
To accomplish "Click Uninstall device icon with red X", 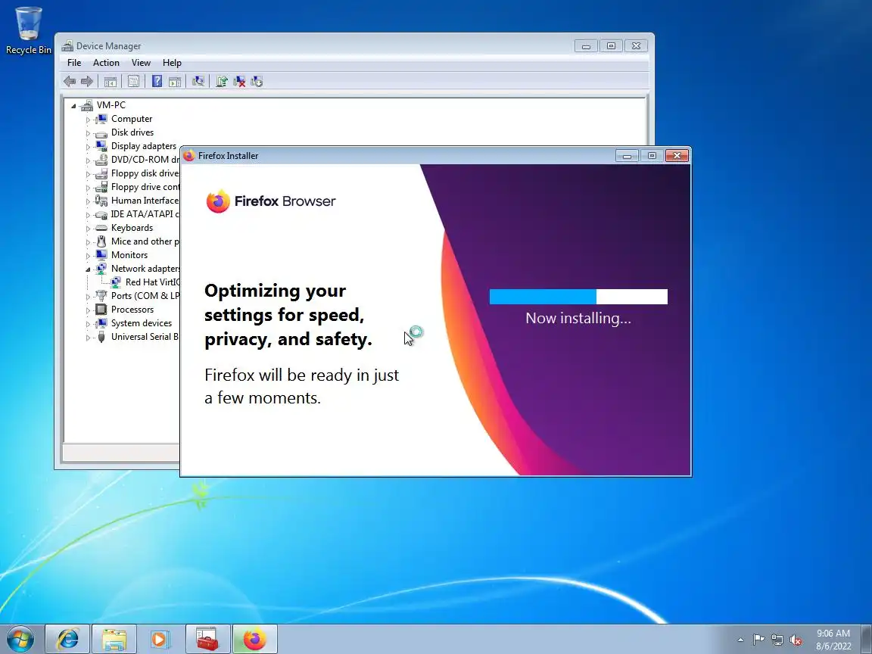I will pos(239,82).
